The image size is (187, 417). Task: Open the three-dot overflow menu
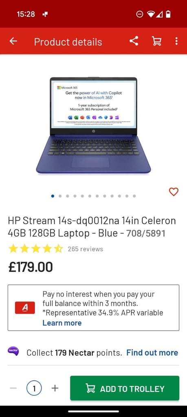[176, 41]
